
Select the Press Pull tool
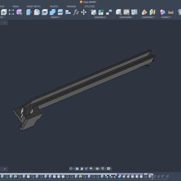(29, 12)
